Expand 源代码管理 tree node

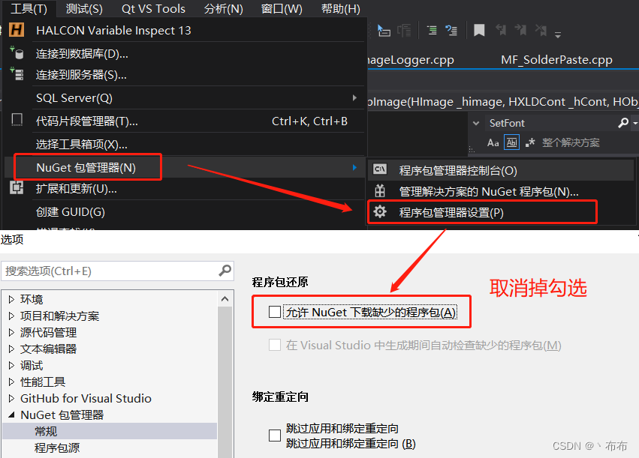(11, 332)
